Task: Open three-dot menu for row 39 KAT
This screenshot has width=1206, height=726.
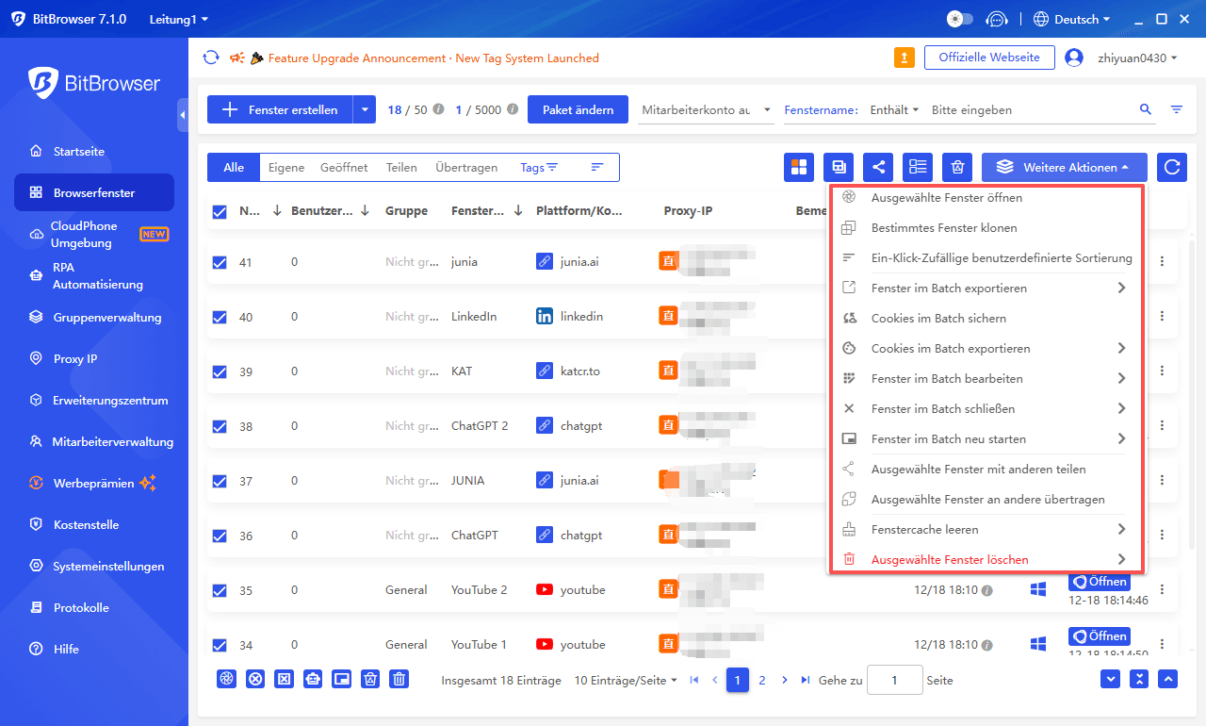Action: (x=1162, y=371)
